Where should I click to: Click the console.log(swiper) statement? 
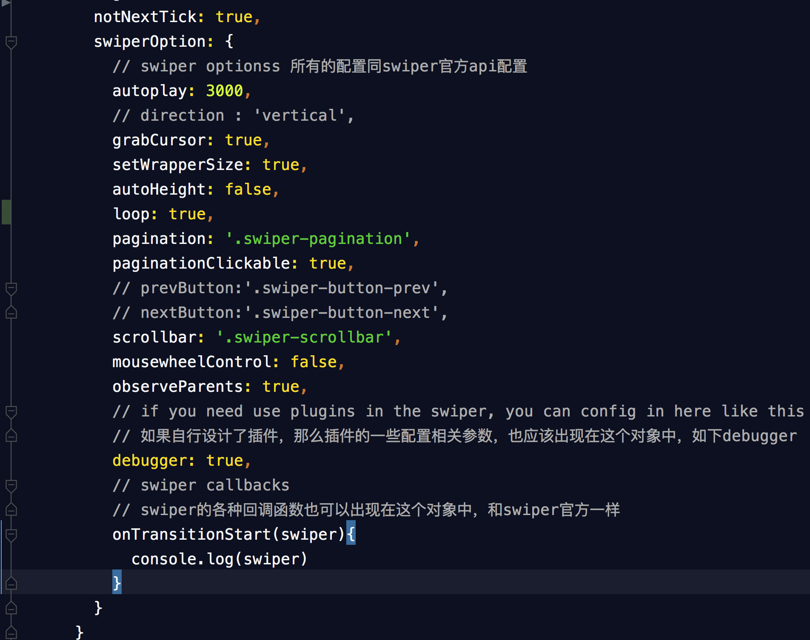pos(219,558)
